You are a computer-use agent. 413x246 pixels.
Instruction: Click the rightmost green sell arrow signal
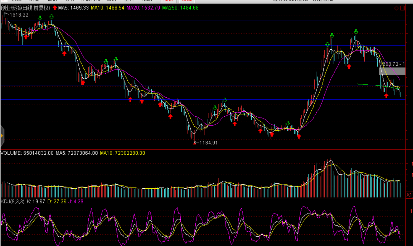coord(356,32)
